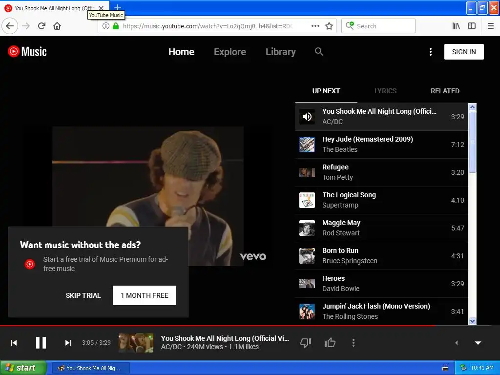Click the keyboard icon in system tray
500x375 pixels.
coord(445,368)
